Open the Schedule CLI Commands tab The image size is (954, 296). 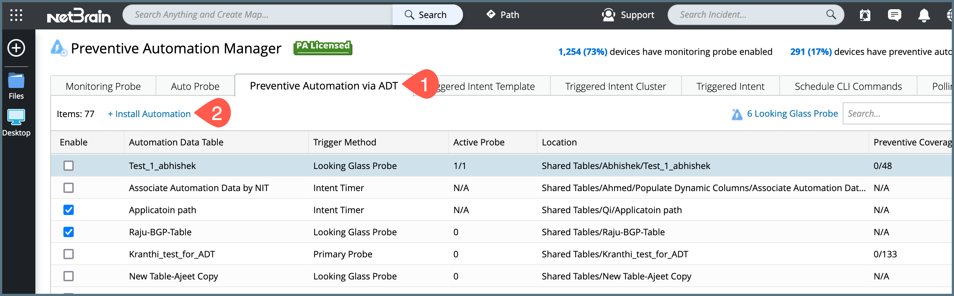coord(848,86)
